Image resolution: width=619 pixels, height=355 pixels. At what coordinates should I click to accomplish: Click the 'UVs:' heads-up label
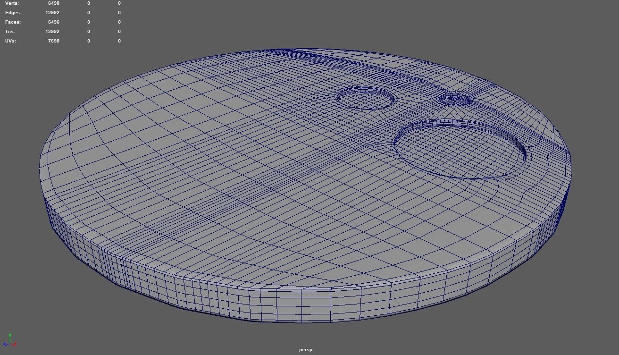coord(11,41)
